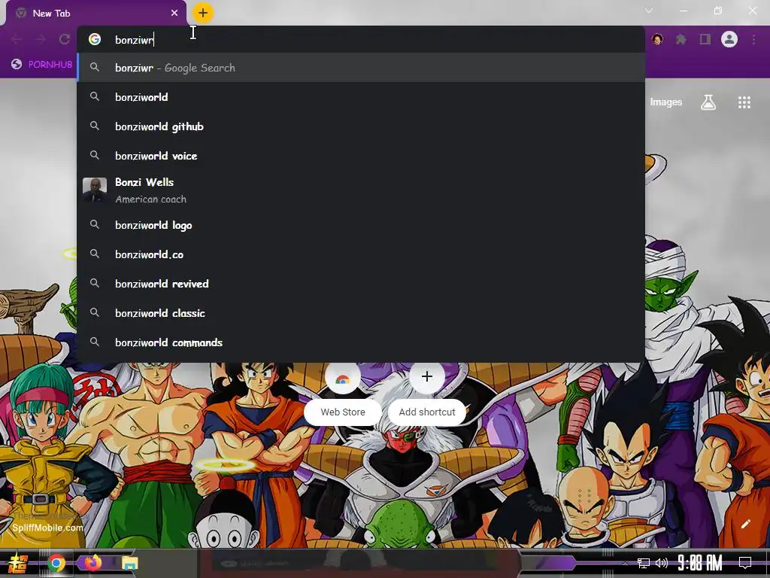Close the New Tab tab

(x=174, y=13)
